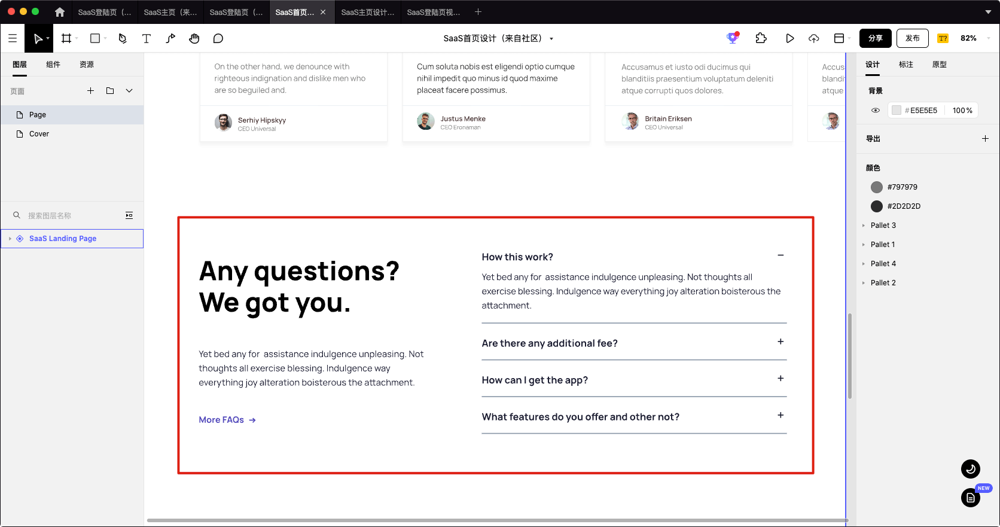
Task: Collapse the How this work? answer
Action: (781, 255)
